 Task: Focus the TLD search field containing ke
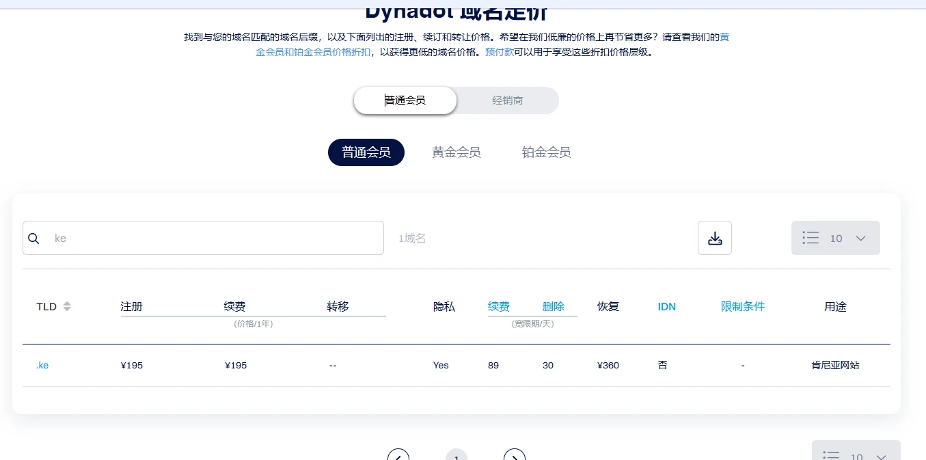coord(212,239)
